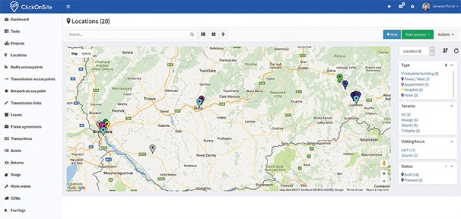Open Dashboard in the sidebar
The width and height of the screenshot is (461, 219).
pos(20,20)
